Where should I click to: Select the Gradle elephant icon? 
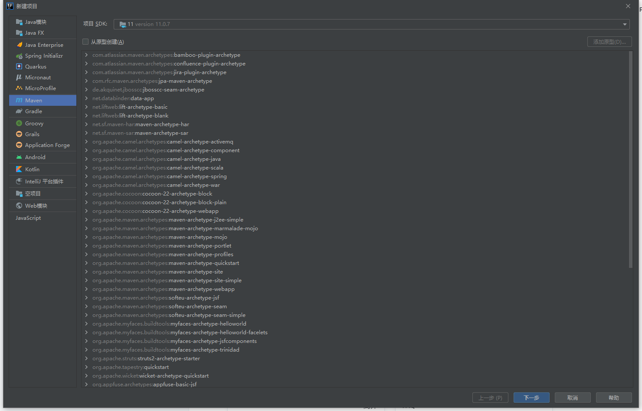(x=19, y=111)
